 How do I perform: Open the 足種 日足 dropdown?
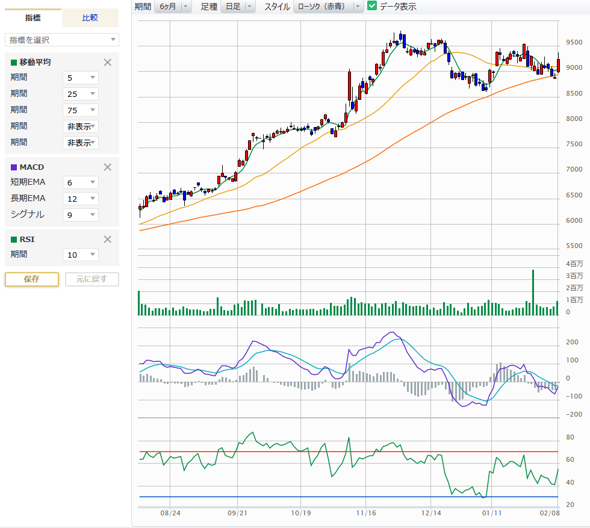click(x=238, y=7)
